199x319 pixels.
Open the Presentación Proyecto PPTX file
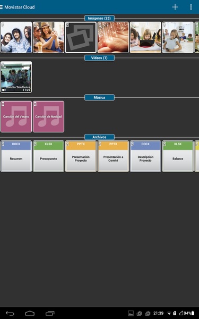pyautogui.click(x=81, y=156)
